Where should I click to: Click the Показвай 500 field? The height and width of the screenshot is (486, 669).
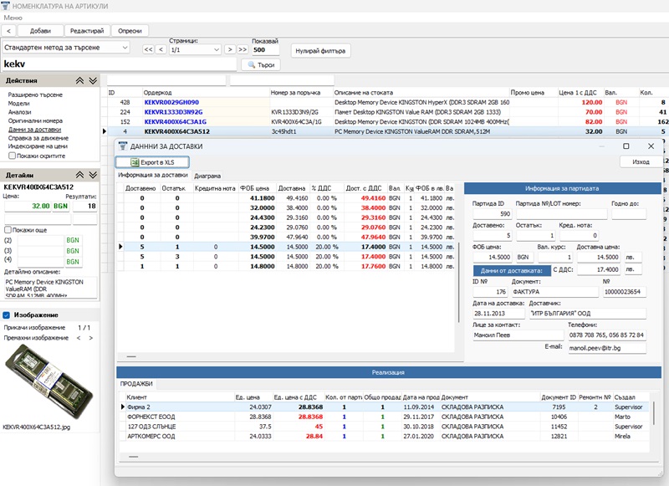pyautogui.click(x=265, y=50)
